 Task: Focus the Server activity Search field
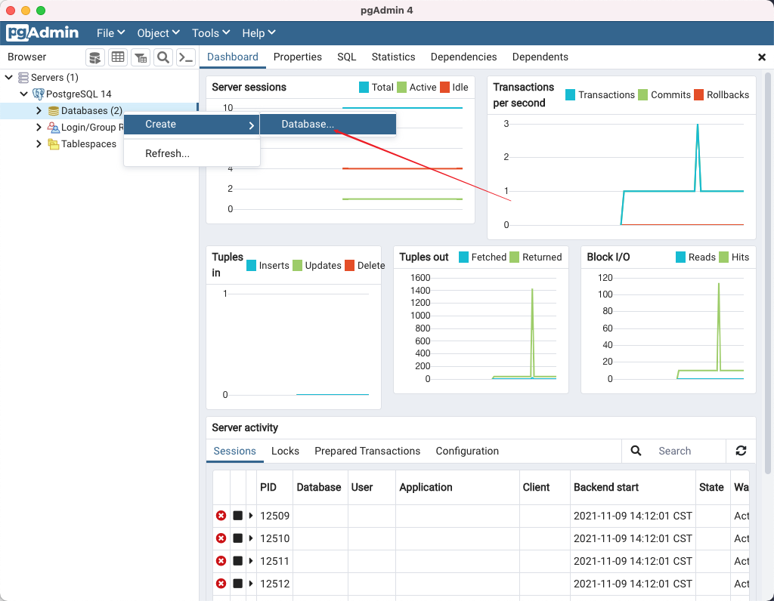[x=688, y=451]
